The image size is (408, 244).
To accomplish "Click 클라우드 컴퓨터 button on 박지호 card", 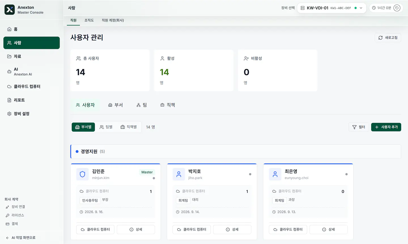I will (192, 230).
